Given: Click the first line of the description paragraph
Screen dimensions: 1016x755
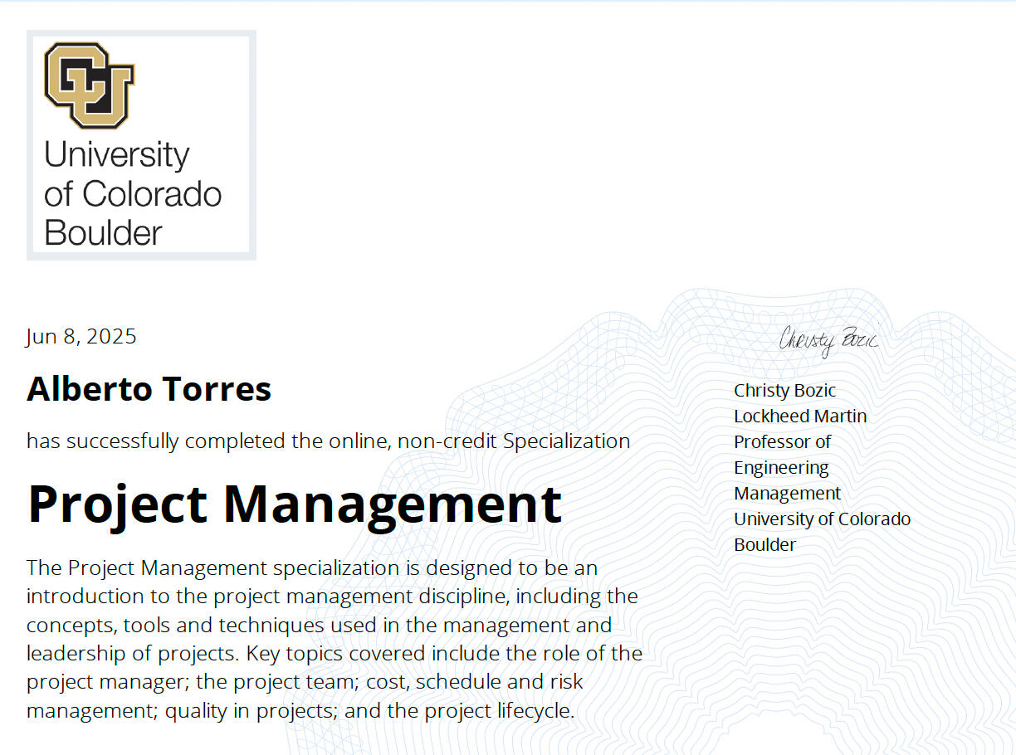Looking at the screenshot, I should coord(312,568).
